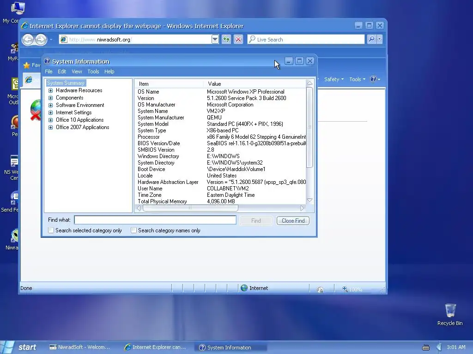Click the taskbar clock showing 3:01 AM
Viewport: 473px width, 354px height.
(x=456, y=347)
